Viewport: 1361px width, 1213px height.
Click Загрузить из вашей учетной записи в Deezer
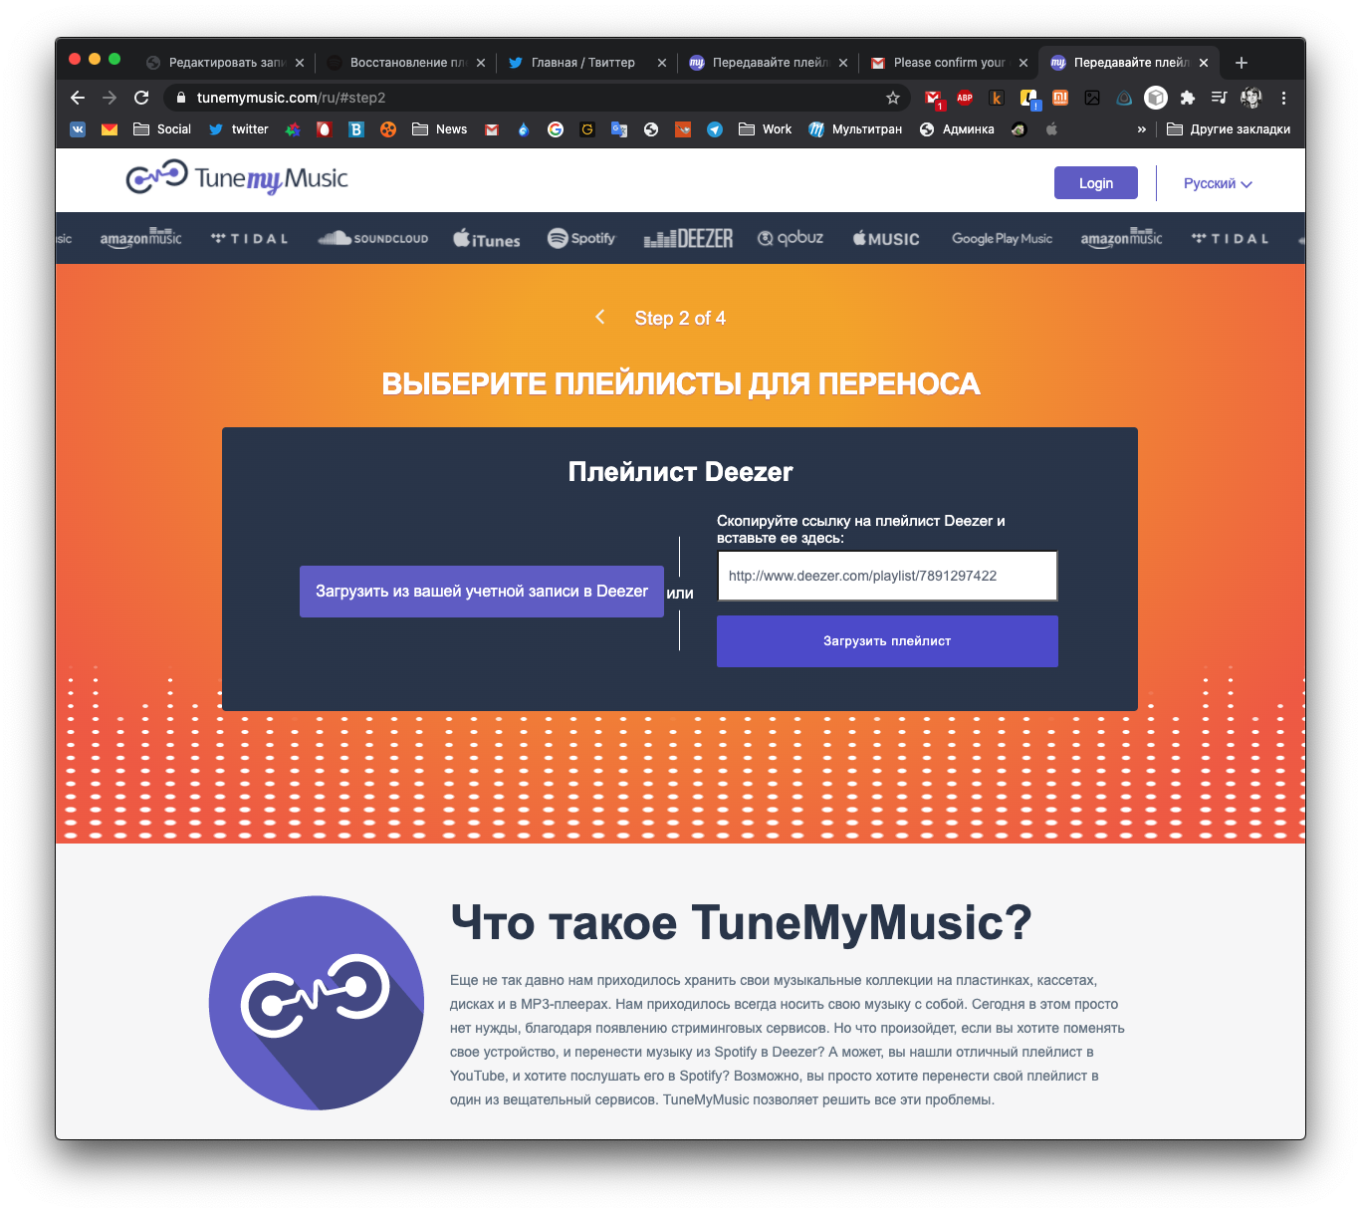[x=481, y=592]
